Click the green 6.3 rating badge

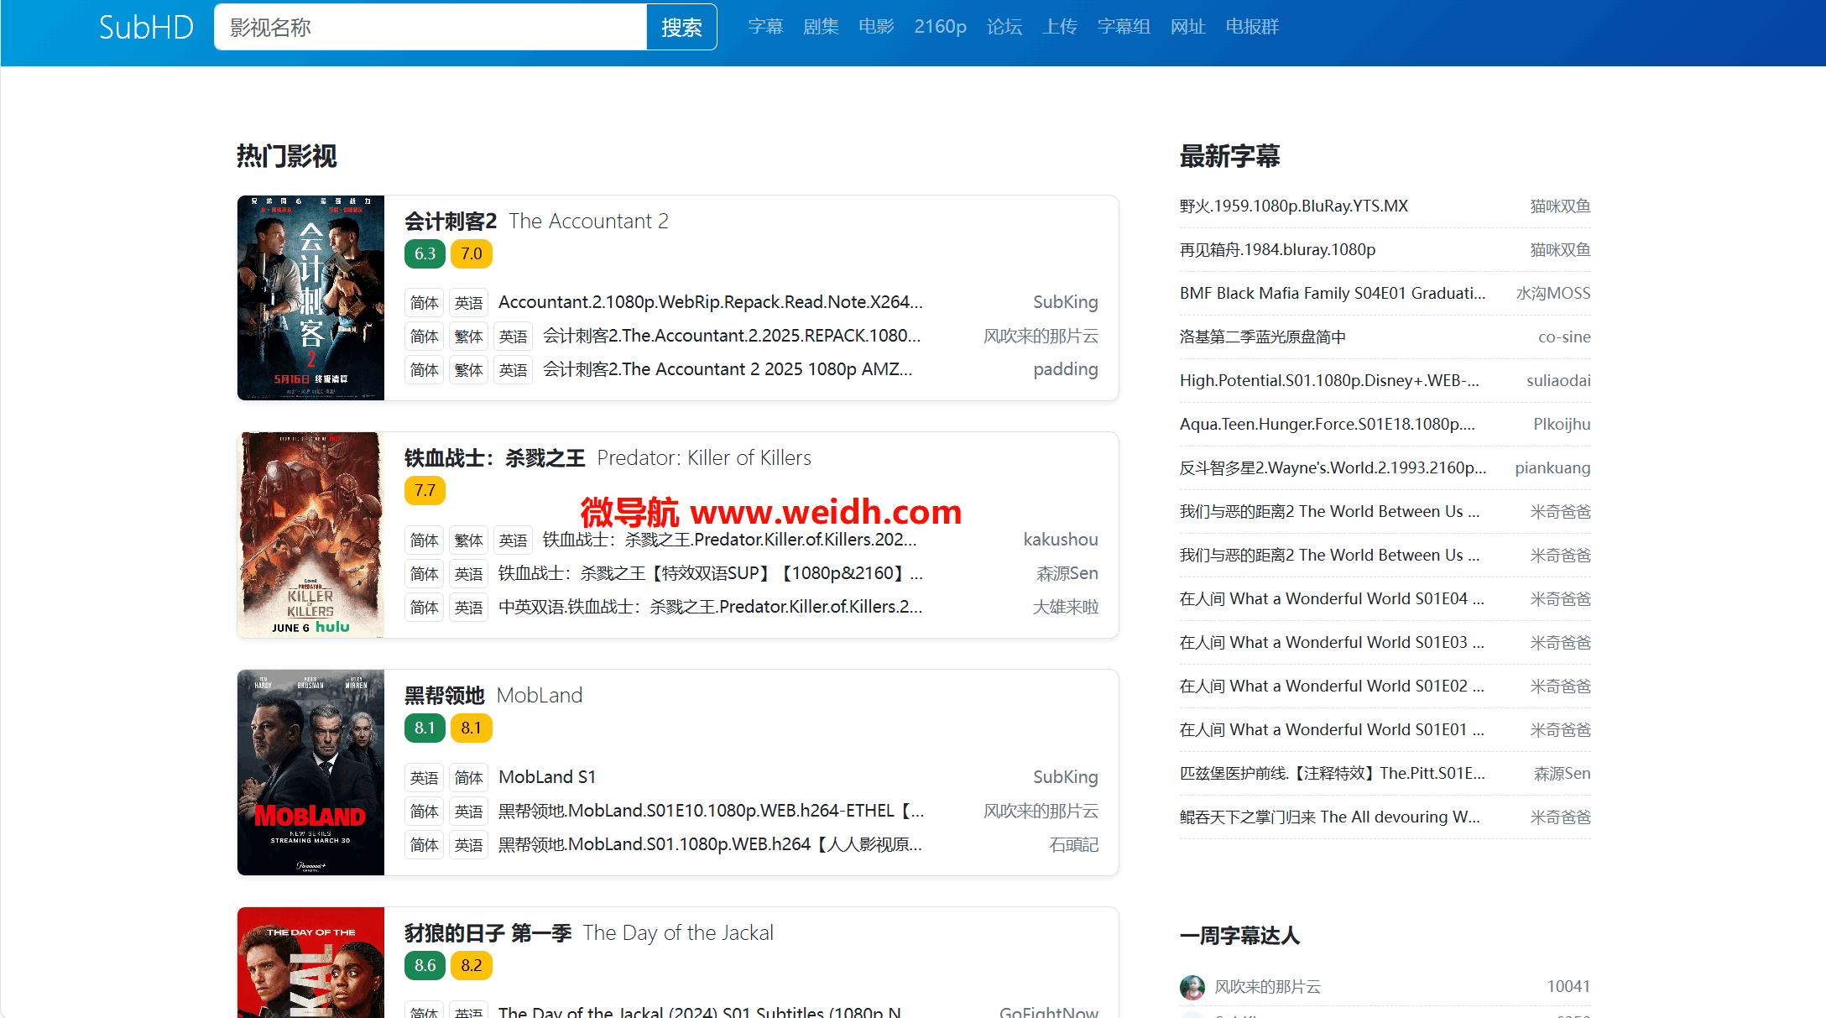tap(425, 253)
